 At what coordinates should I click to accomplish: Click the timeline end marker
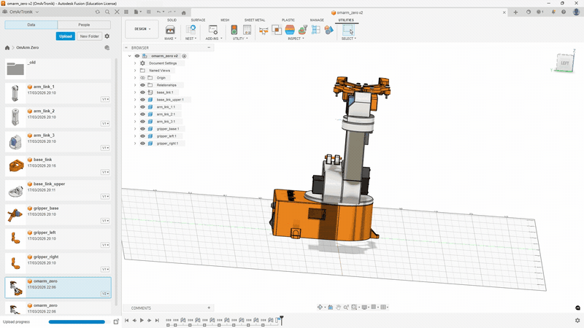click(282, 320)
